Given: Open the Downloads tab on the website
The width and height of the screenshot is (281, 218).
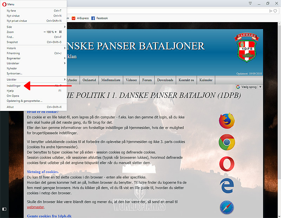Looking at the screenshot, I should click(165, 80).
